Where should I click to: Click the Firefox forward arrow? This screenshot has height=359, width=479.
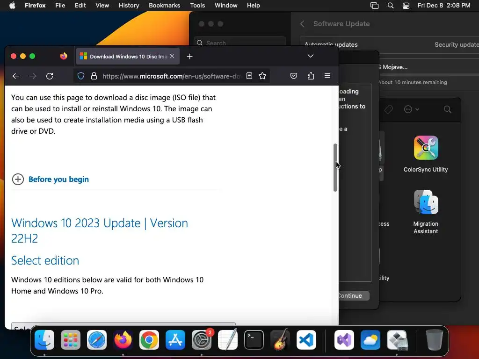click(33, 76)
